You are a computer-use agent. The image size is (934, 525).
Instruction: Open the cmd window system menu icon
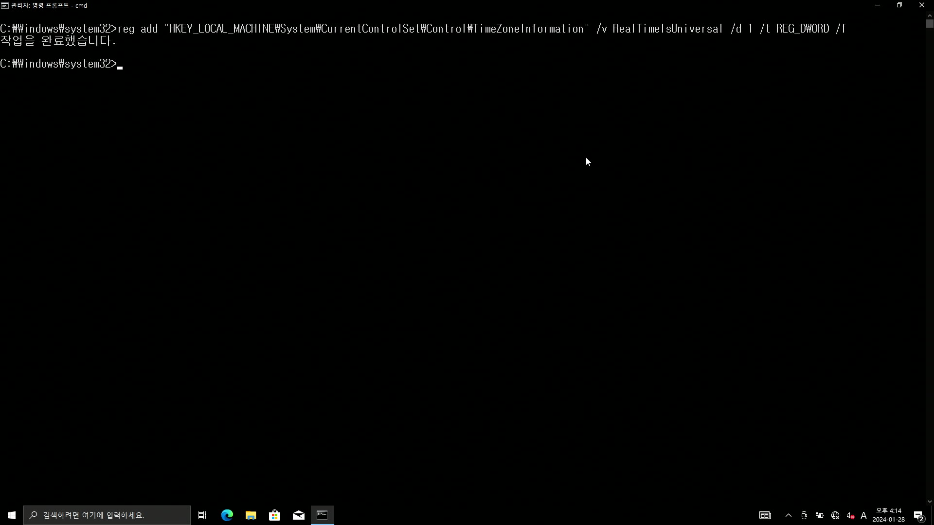click(5, 5)
